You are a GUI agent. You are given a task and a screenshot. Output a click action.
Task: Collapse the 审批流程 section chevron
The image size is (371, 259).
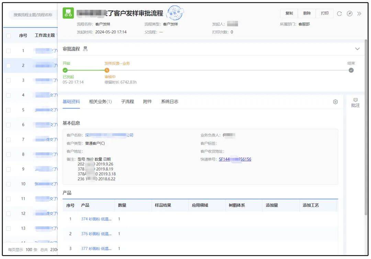[357, 49]
